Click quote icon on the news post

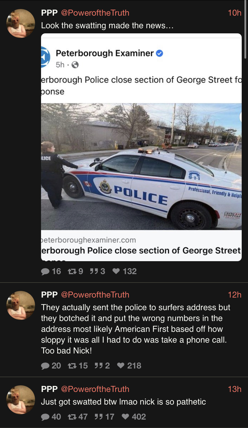pyautogui.click(x=93, y=271)
